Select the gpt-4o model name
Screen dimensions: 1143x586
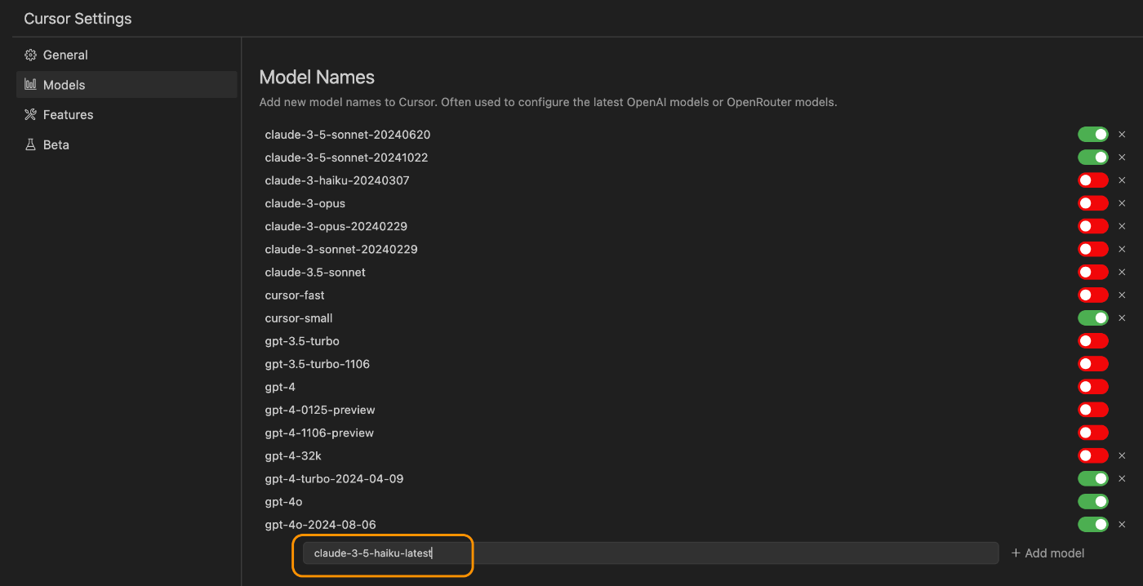tap(283, 502)
